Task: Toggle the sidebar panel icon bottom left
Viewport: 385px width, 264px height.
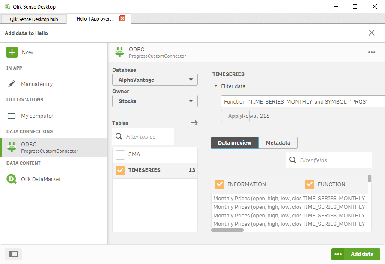Action: (x=13, y=254)
